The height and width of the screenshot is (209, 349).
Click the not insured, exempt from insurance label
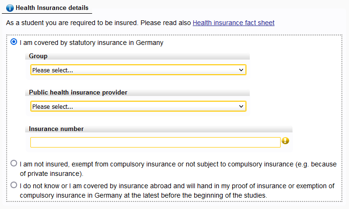178,169
